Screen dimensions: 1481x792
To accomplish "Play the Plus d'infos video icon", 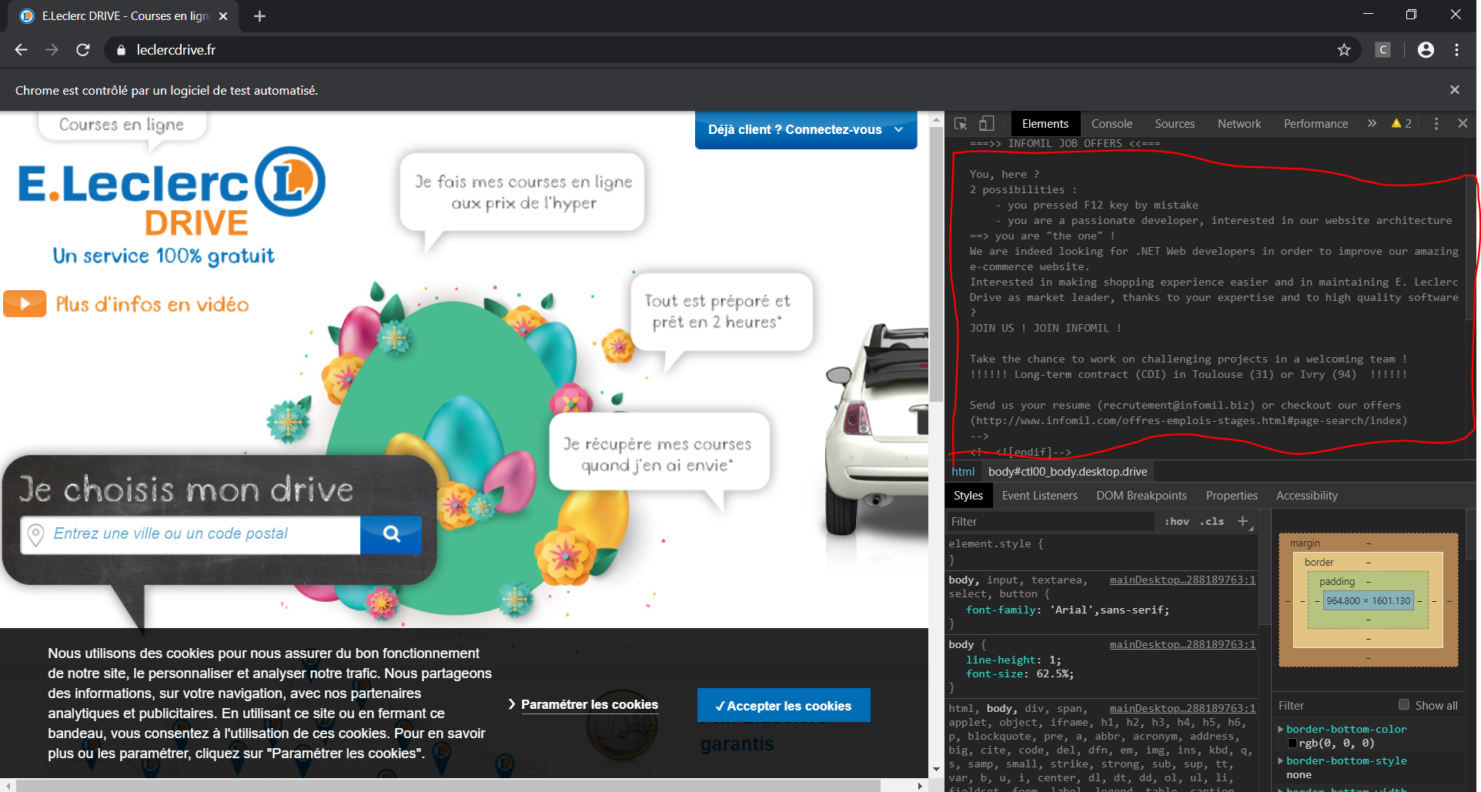I will [x=25, y=304].
